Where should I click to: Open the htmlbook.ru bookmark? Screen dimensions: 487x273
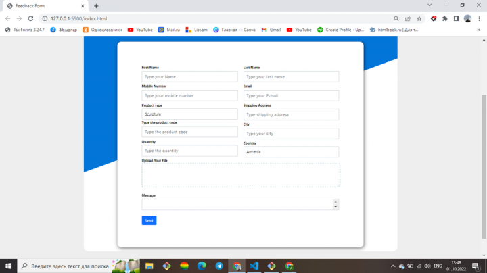coord(394,30)
